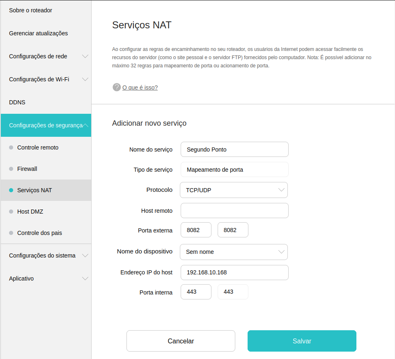Expand Configurações de rede section
The image size is (395, 359).
(46, 56)
